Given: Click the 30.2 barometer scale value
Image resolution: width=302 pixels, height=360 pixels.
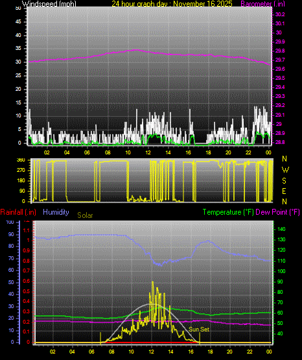Looking at the screenshot, I should (280, 14).
